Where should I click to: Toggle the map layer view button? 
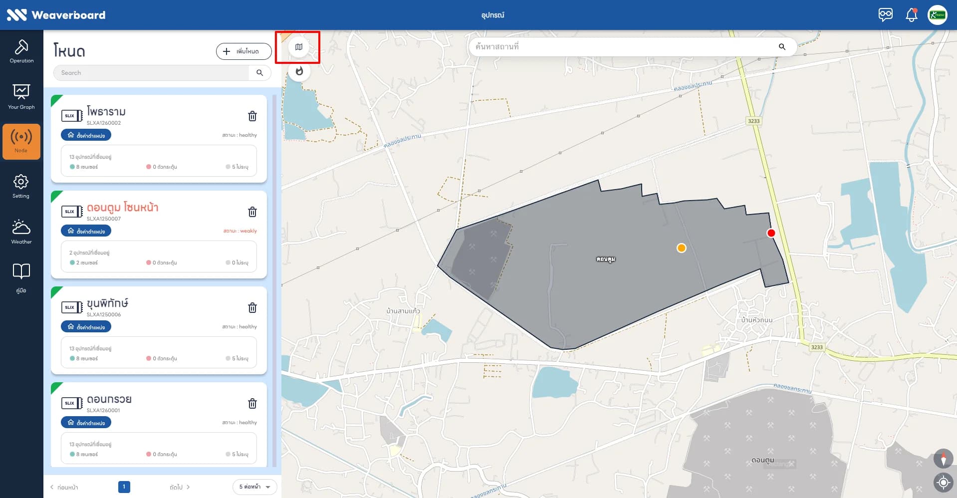click(299, 47)
